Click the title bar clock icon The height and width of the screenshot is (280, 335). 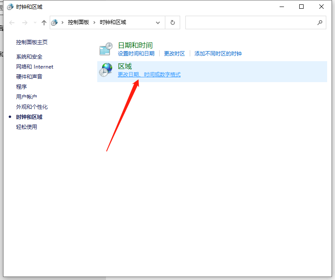[10, 7]
